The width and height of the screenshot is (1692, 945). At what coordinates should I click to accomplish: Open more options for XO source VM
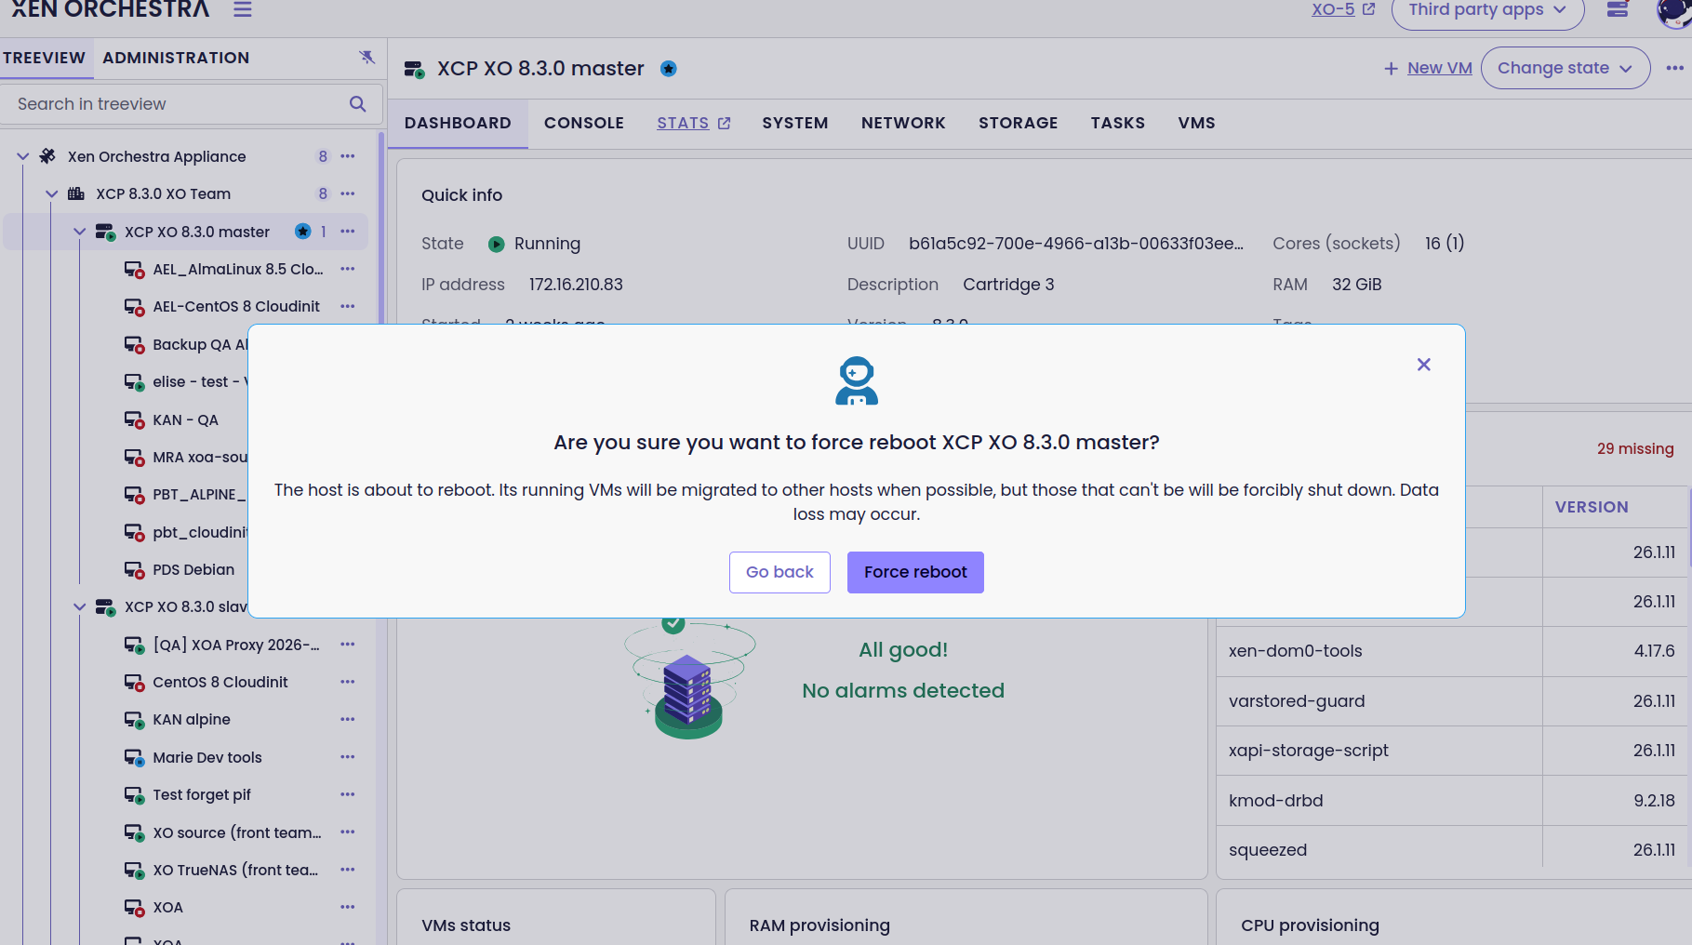point(348,832)
